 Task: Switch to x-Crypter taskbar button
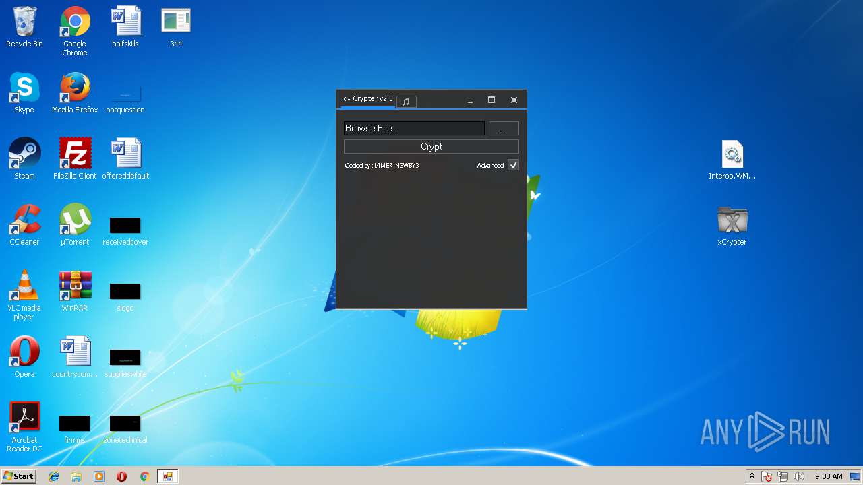point(167,476)
